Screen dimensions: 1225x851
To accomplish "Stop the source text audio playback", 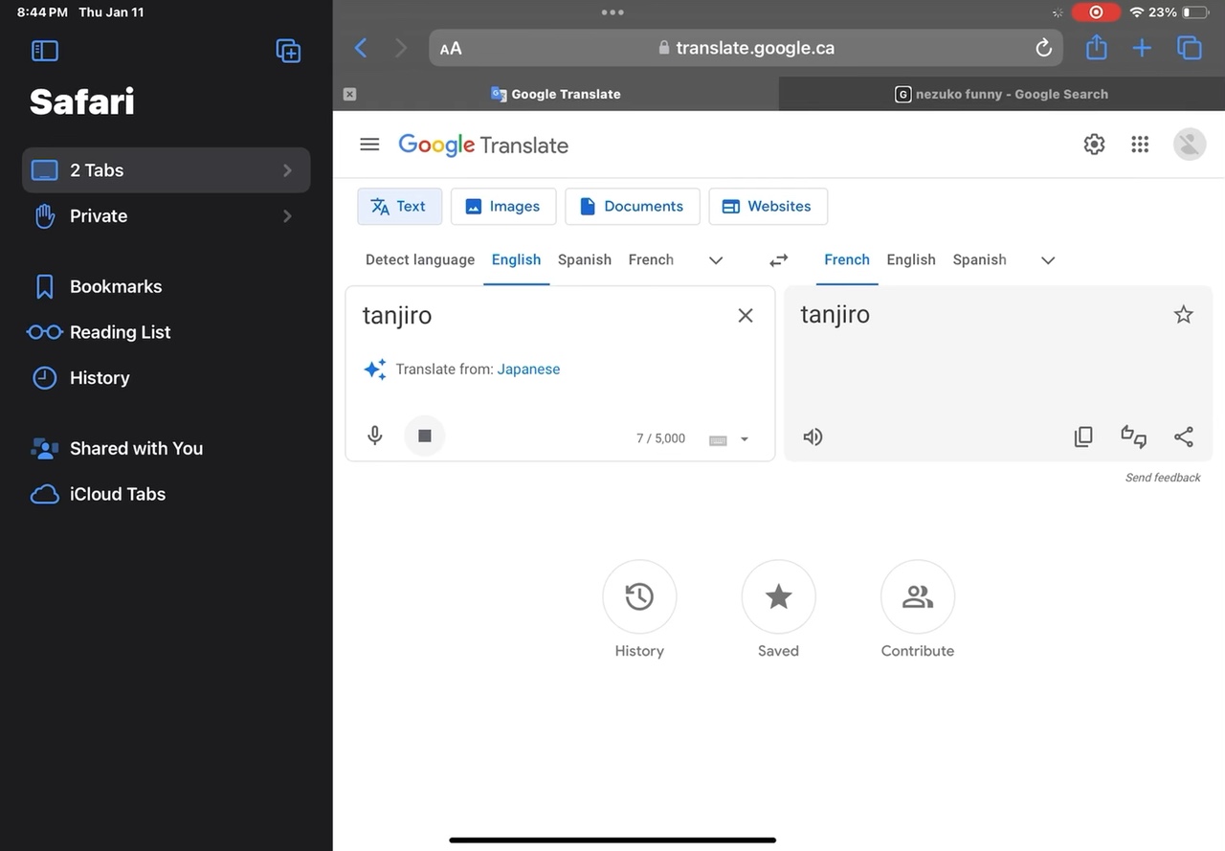I will (x=425, y=436).
